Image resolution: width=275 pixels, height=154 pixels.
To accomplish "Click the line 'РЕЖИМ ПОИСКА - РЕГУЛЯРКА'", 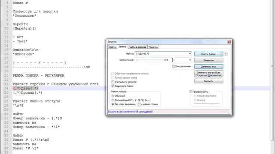I will [x=38, y=76].
